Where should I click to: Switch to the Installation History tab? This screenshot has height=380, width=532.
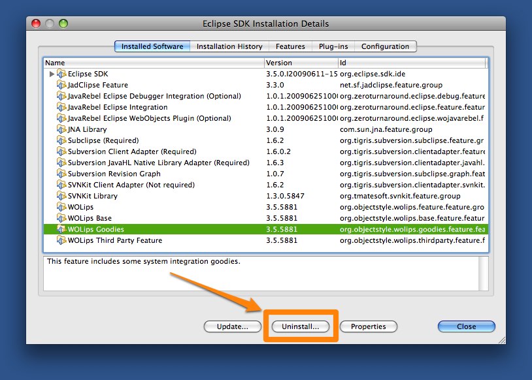pos(229,46)
